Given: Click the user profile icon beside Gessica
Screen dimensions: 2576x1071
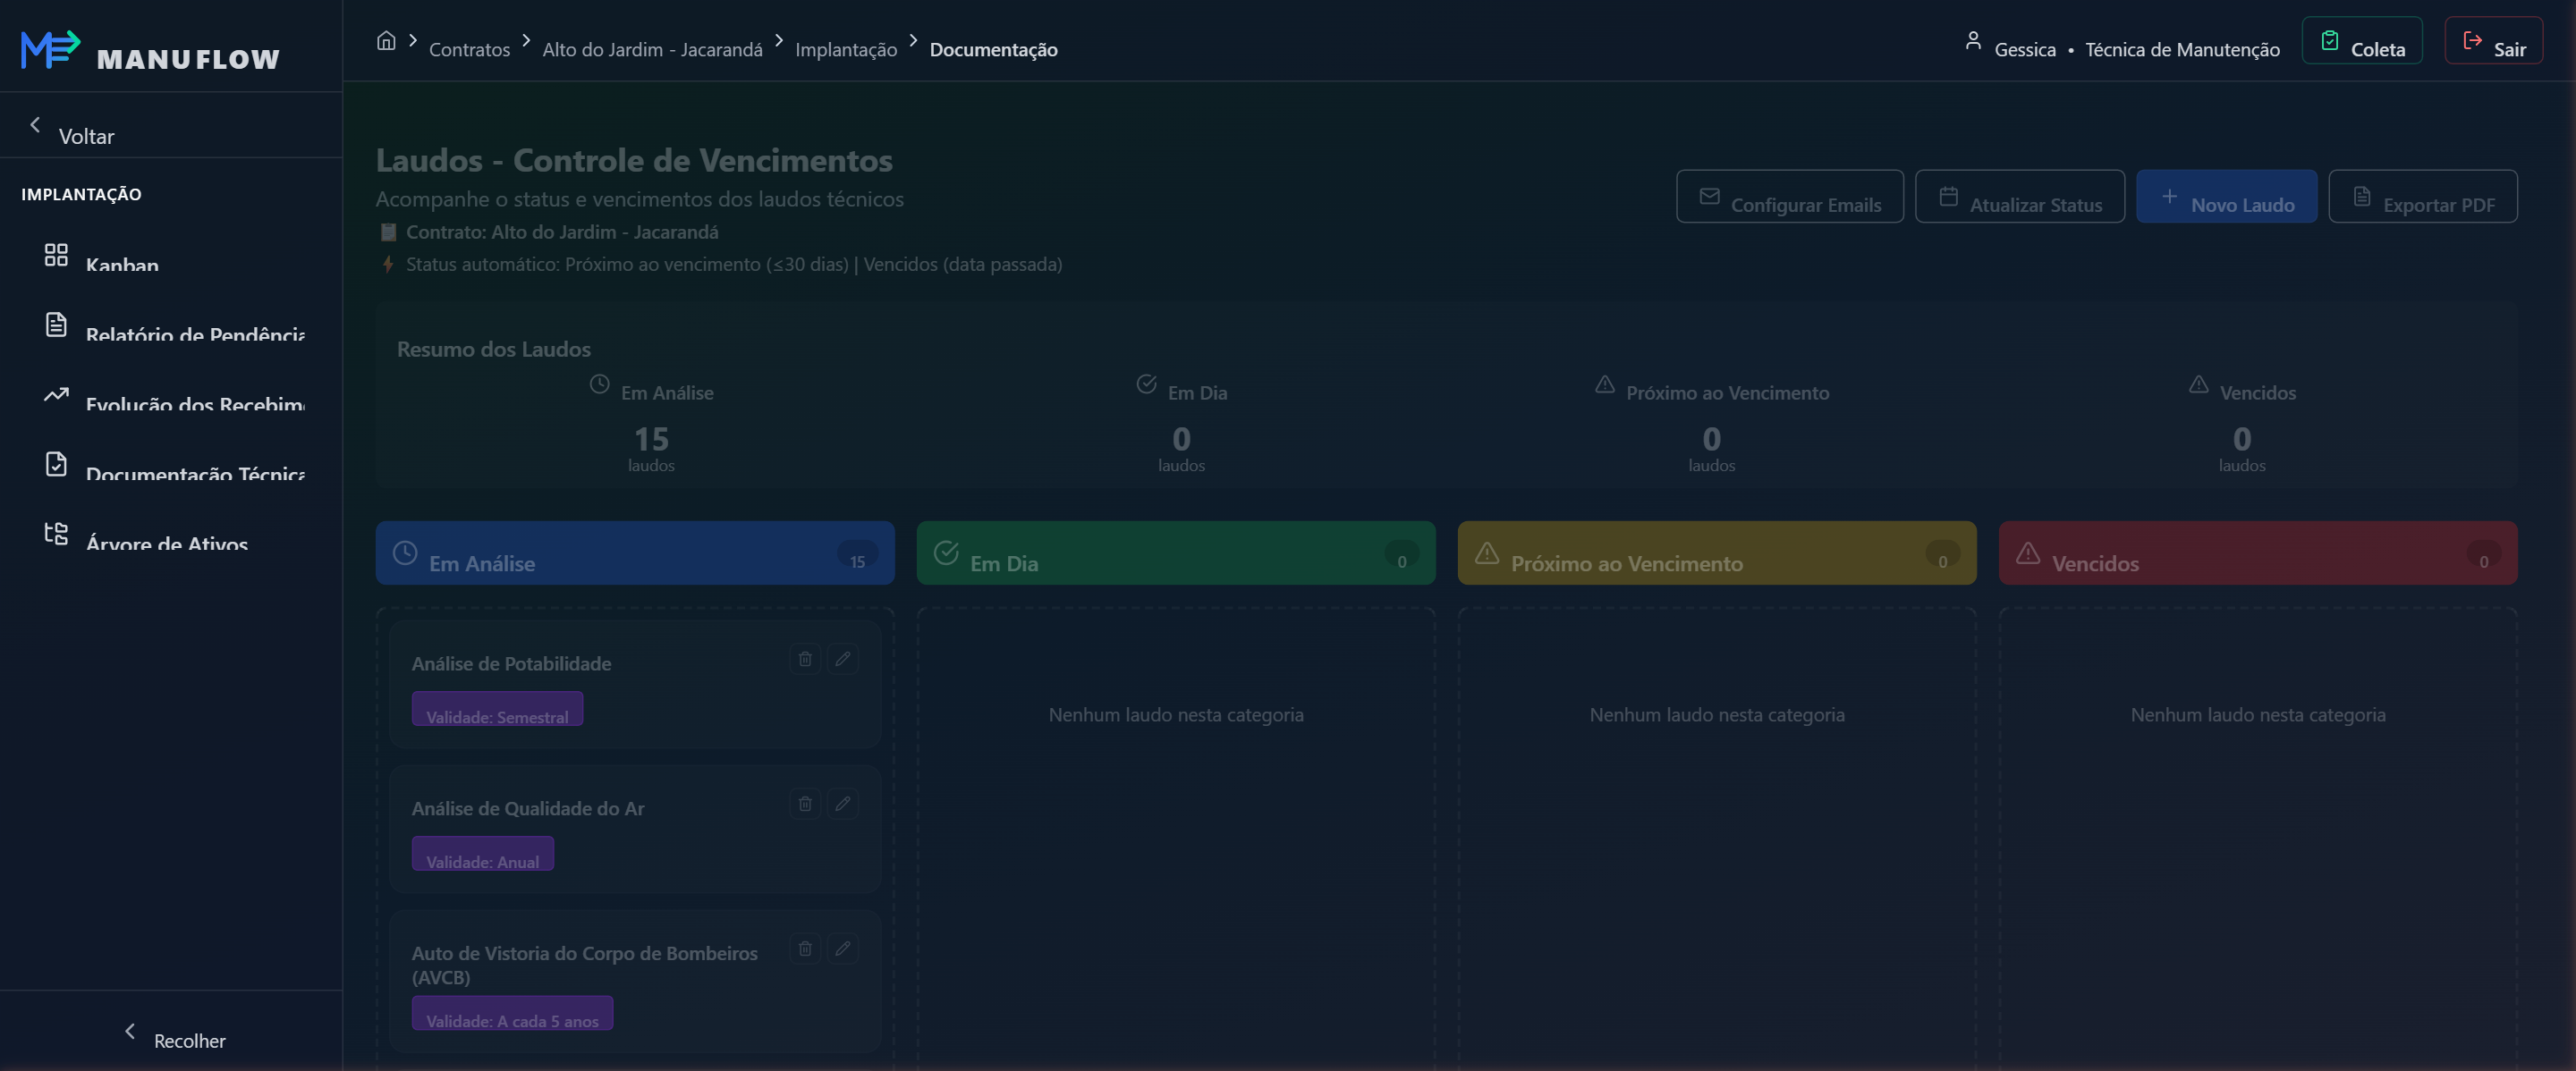Looking at the screenshot, I should point(1972,41).
